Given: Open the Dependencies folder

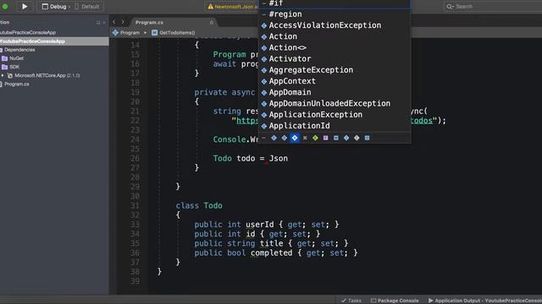Looking at the screenshot, I should [19, 50].
